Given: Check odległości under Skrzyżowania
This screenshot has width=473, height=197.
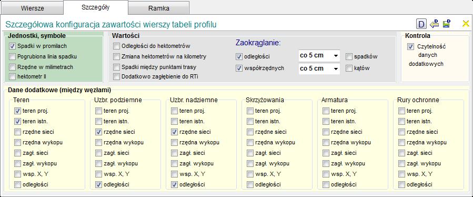Looking at the screenshot, I should [x=250, y=184].
